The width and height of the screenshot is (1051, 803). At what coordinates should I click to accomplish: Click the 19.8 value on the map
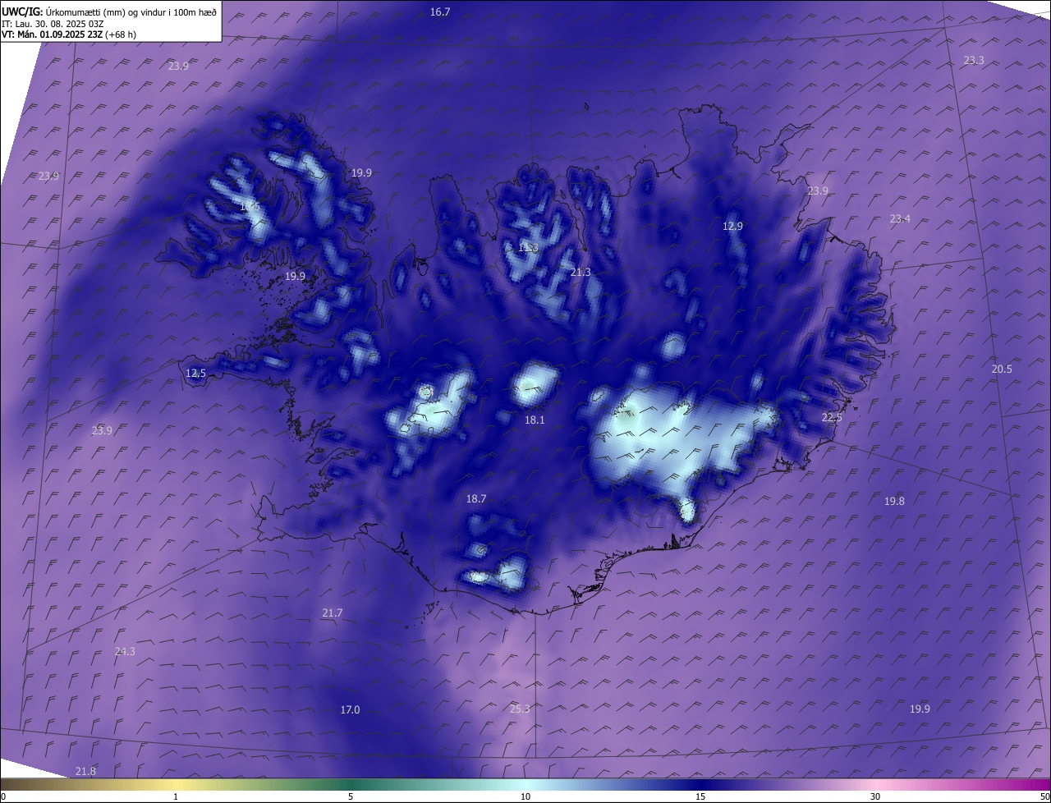click(x=894, y=501)
